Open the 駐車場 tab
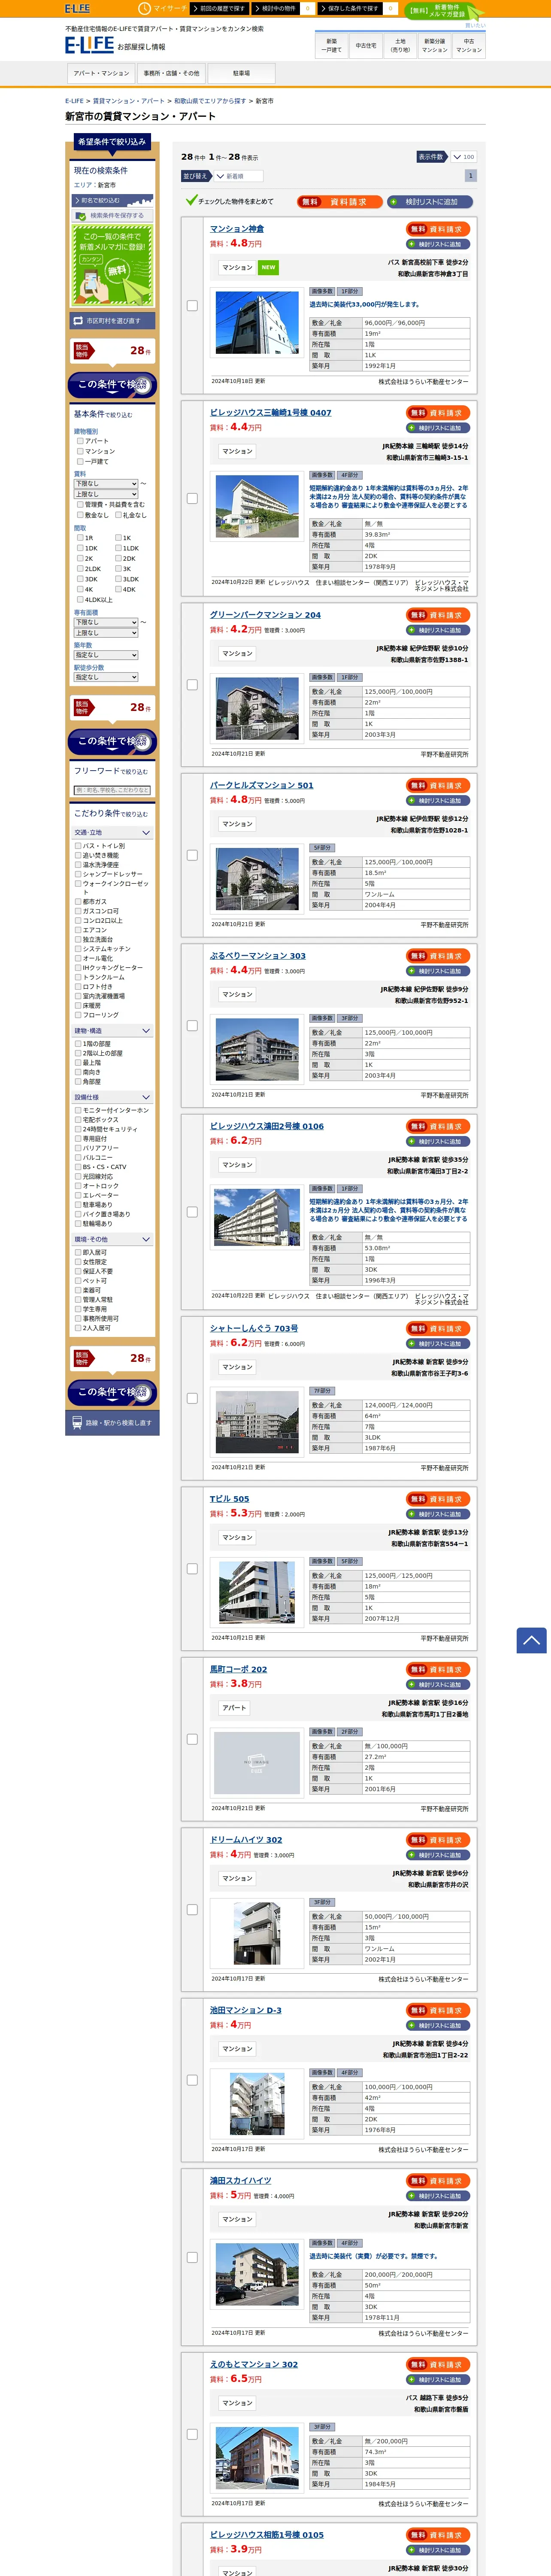The height and width of the screenshot is (2576, 551). 241,73
